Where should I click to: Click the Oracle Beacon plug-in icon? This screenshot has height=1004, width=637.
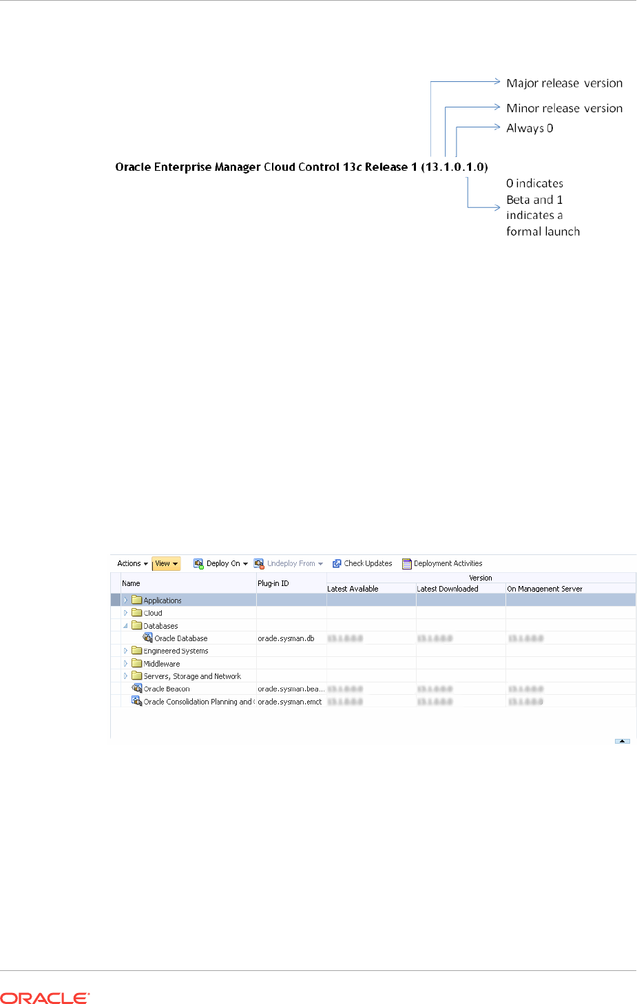click(x=136, y=688)
